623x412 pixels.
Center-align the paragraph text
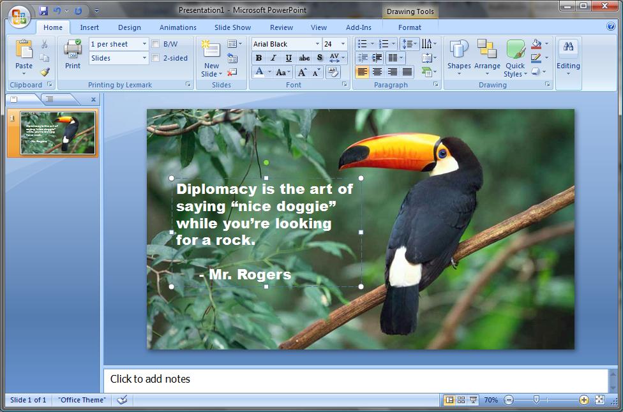click(379, 72)
